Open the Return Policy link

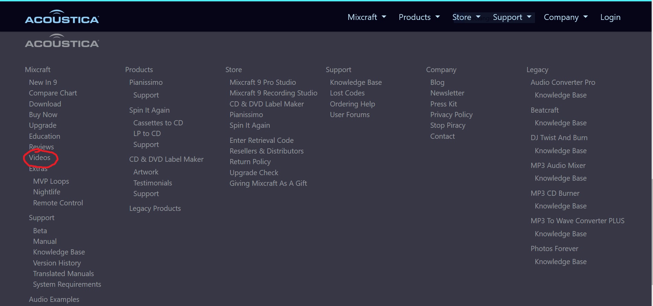[x=250, y=162]
